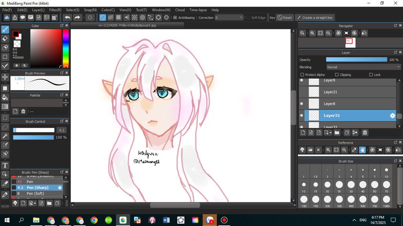Image resolution: width=403 pixels, height=226 pixels.
Task: Pick the Magic Wand selection tool
Action: [5, 136]
